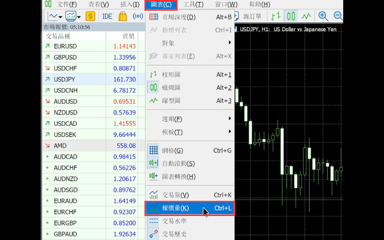The width and height of the screenshot is (384, 240).
Task: Switch to candlestick toolbar icon
Action: pyautogui.click(x=291, y=16)
